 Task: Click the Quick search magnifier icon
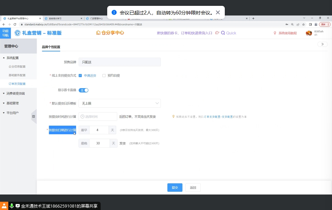(x=223, y=33)
